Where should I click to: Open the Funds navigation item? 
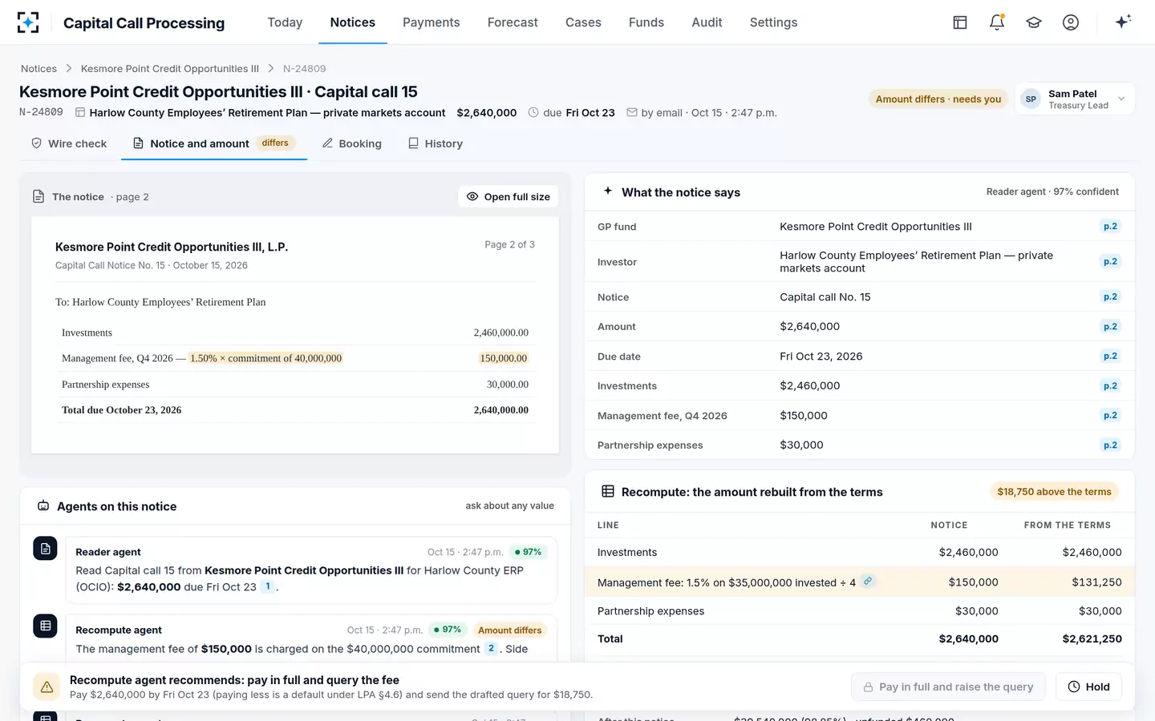[x=646, y=22]
